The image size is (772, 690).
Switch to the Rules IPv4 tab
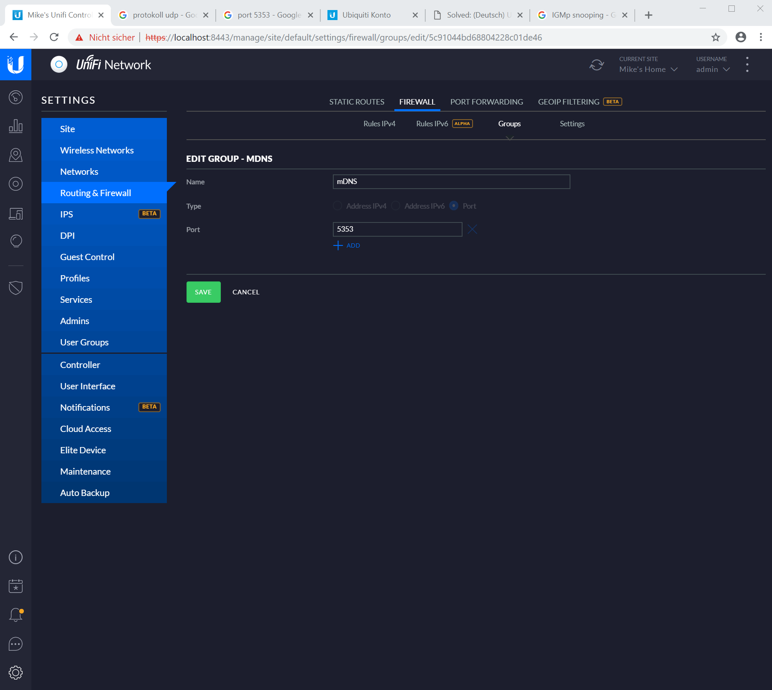pos(379,124)
